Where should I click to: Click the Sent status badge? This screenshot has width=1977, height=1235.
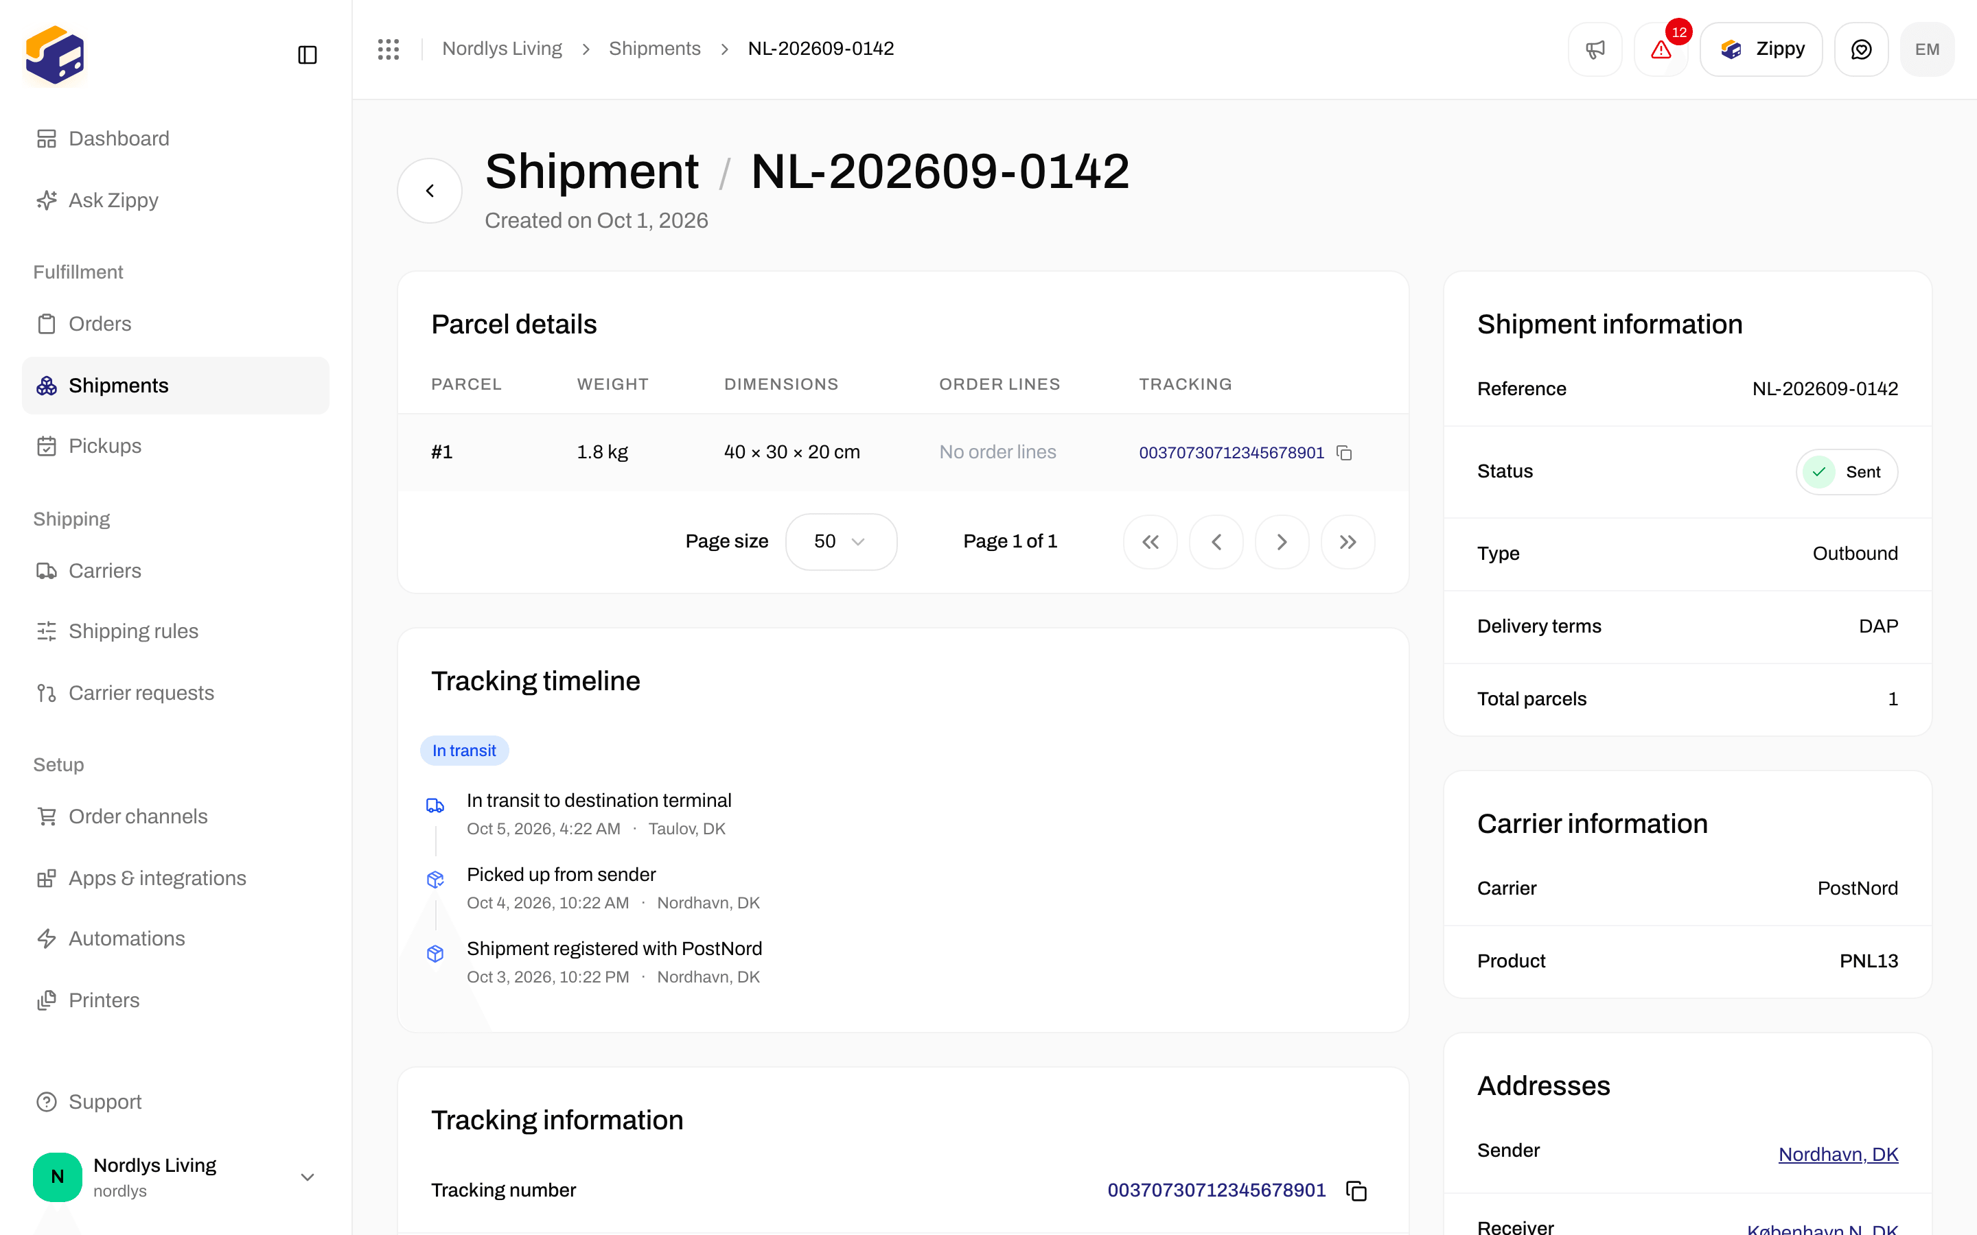click(x=1847, y=472)
